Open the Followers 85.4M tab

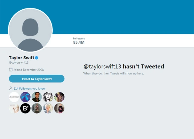(x=79, y=41)
